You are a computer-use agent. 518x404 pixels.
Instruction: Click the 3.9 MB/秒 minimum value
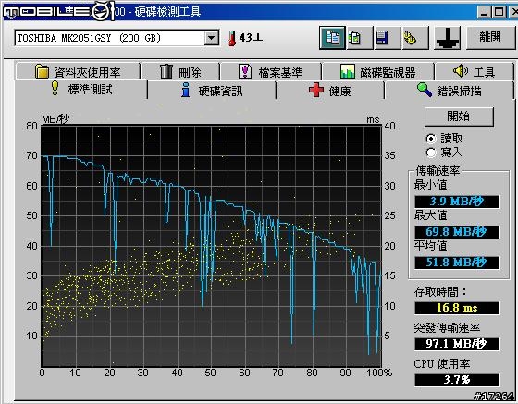pos(457,202)
